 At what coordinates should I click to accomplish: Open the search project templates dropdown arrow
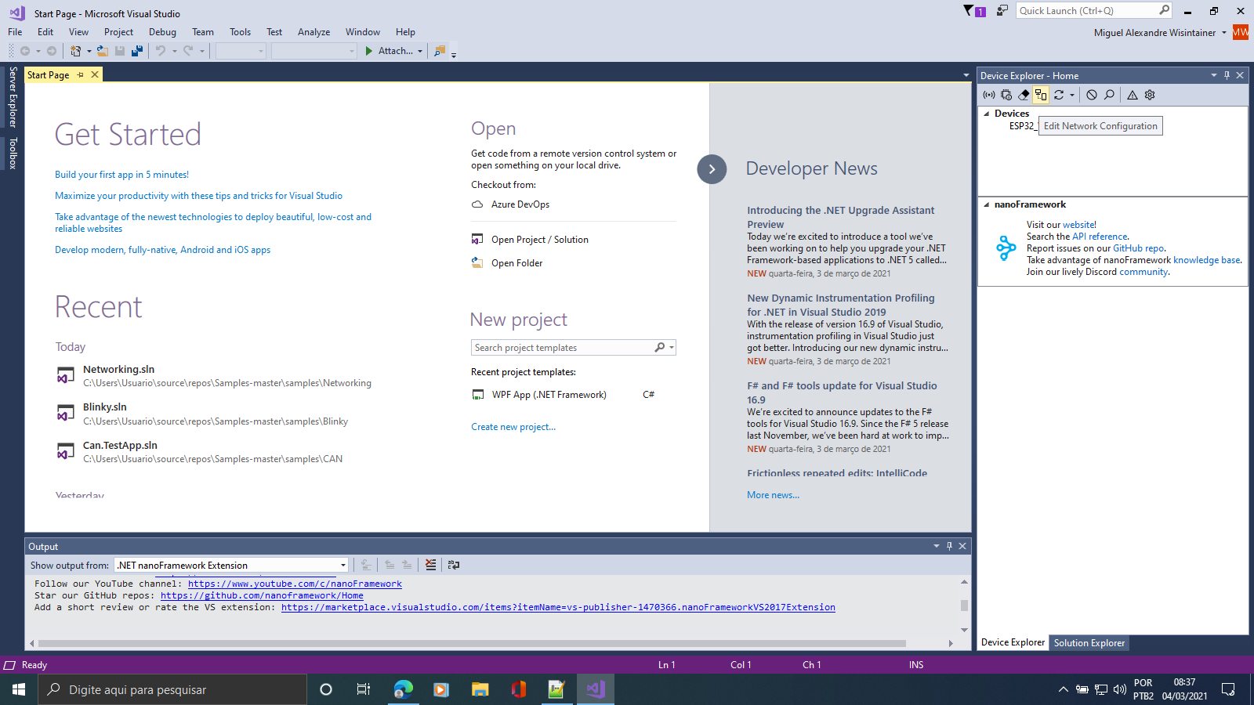pyautogui.click(x=672, y=348)
